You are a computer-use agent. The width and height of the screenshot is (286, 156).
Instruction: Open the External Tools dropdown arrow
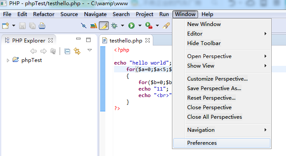(x=157, y=26)
